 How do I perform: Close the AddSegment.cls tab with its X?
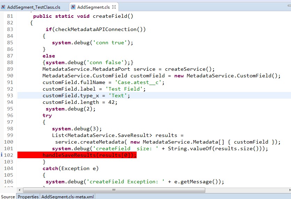click(114, 7)
